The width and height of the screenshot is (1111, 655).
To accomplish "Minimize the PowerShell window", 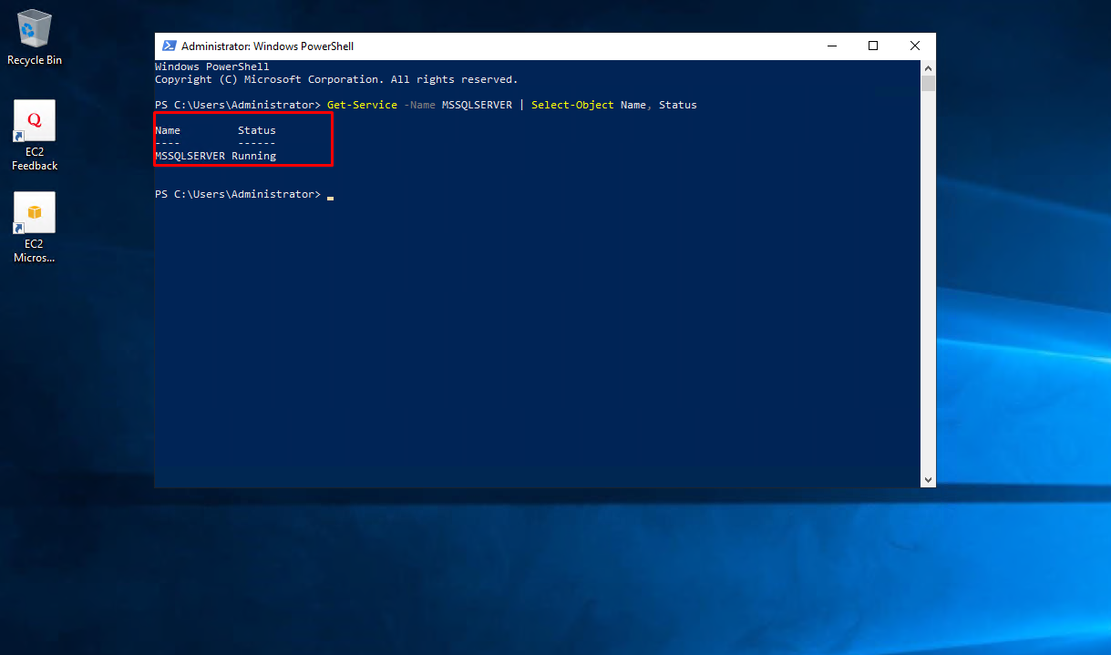I will click(831, 46).
